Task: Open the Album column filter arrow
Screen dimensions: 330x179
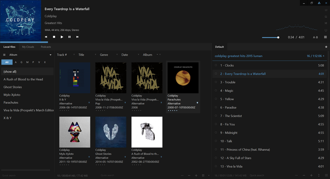Action: point(160,55)
